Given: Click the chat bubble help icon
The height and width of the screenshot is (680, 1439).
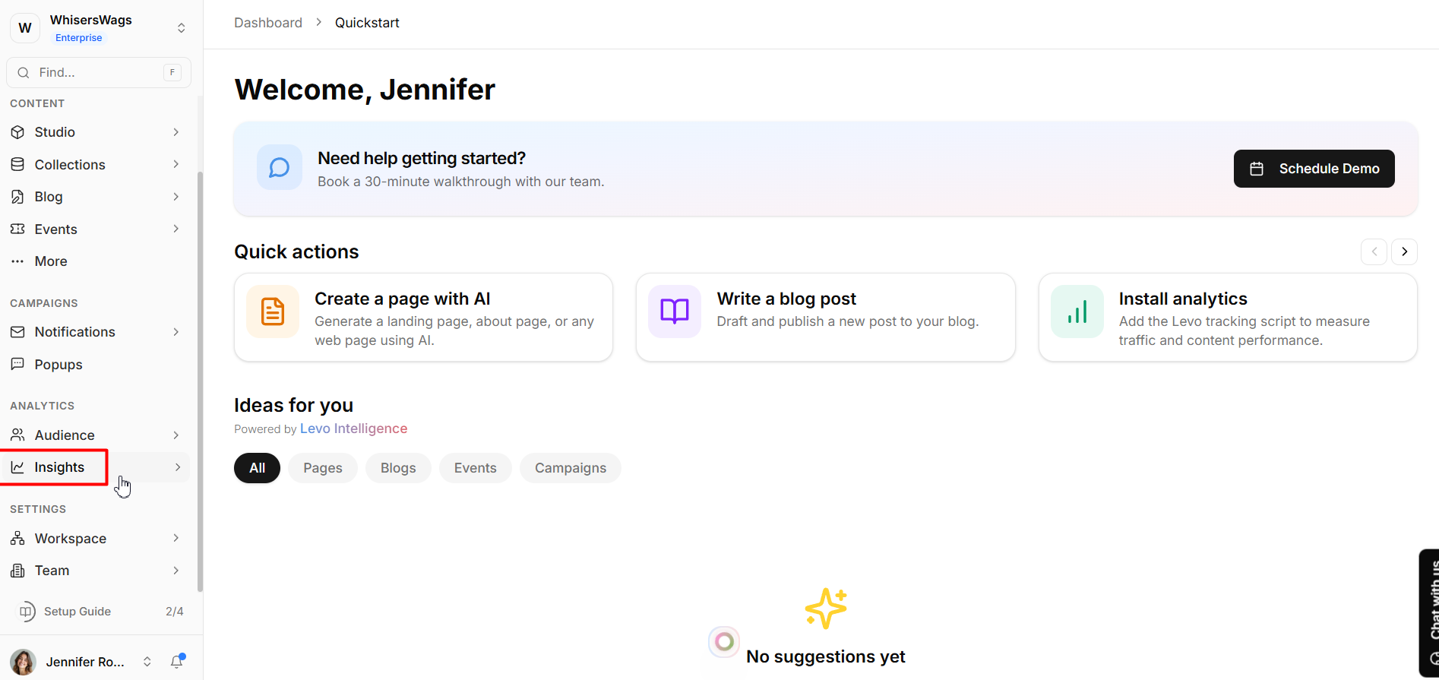Looking at the screenshot, I should 280,168.
